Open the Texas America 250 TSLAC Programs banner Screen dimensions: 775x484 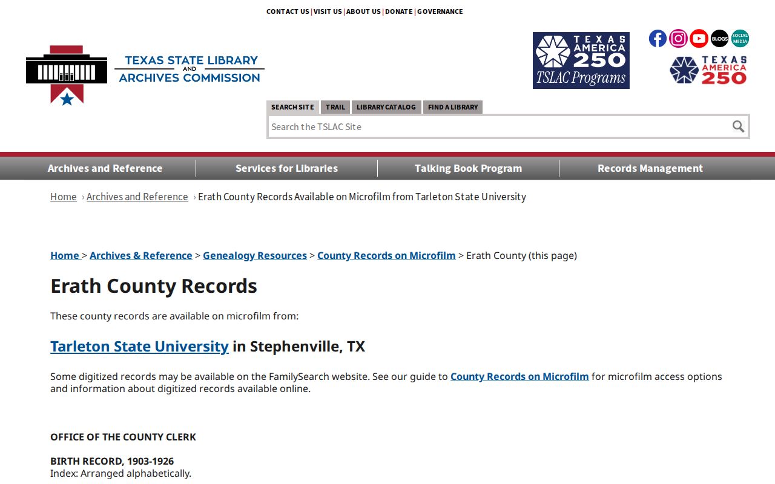pyautogui.click(x=581, y=60)
